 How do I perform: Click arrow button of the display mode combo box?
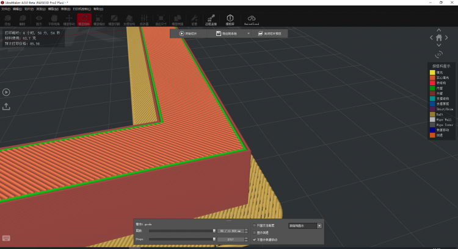319,226
